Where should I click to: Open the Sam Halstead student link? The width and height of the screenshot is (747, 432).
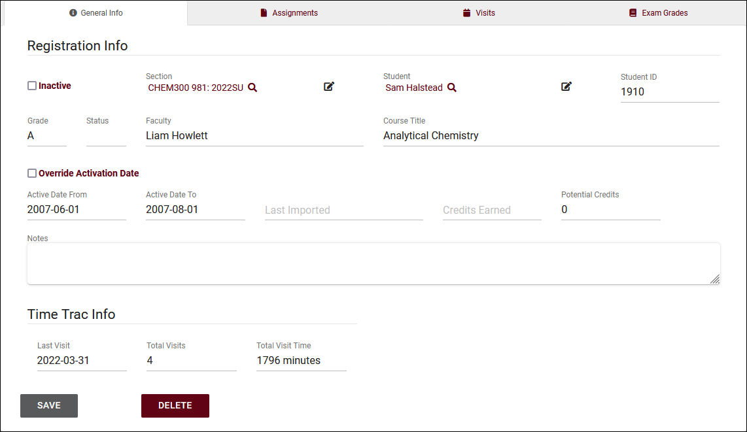pyautogui.click(x=414, y=88)
